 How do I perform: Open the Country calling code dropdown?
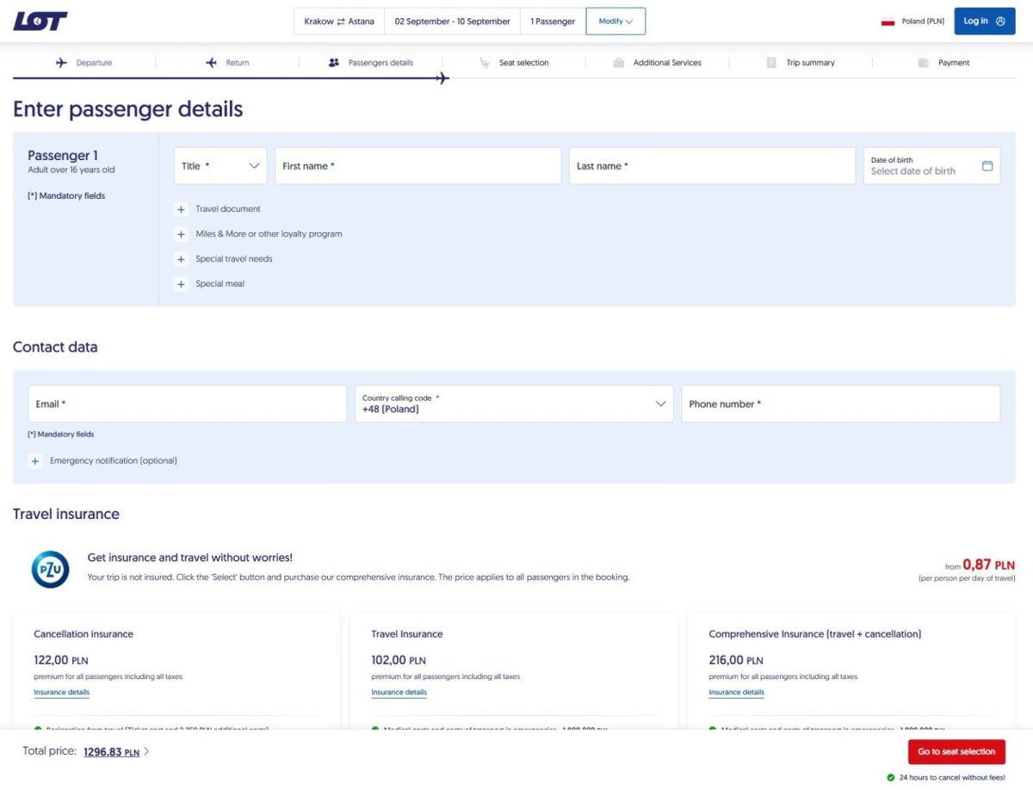click(514, 404)
